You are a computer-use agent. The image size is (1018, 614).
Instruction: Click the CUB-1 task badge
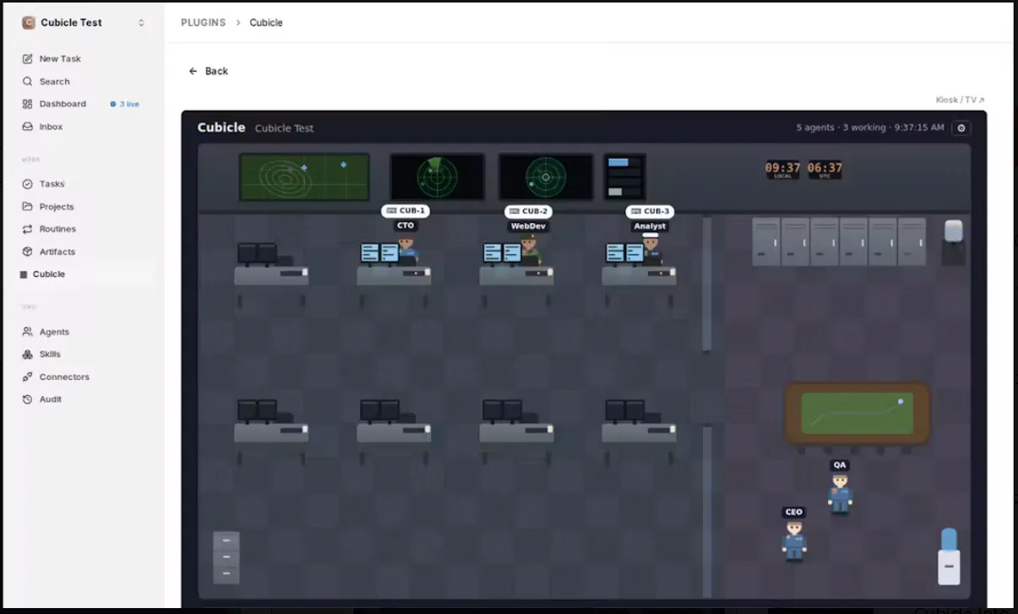[x=406, y=211]
